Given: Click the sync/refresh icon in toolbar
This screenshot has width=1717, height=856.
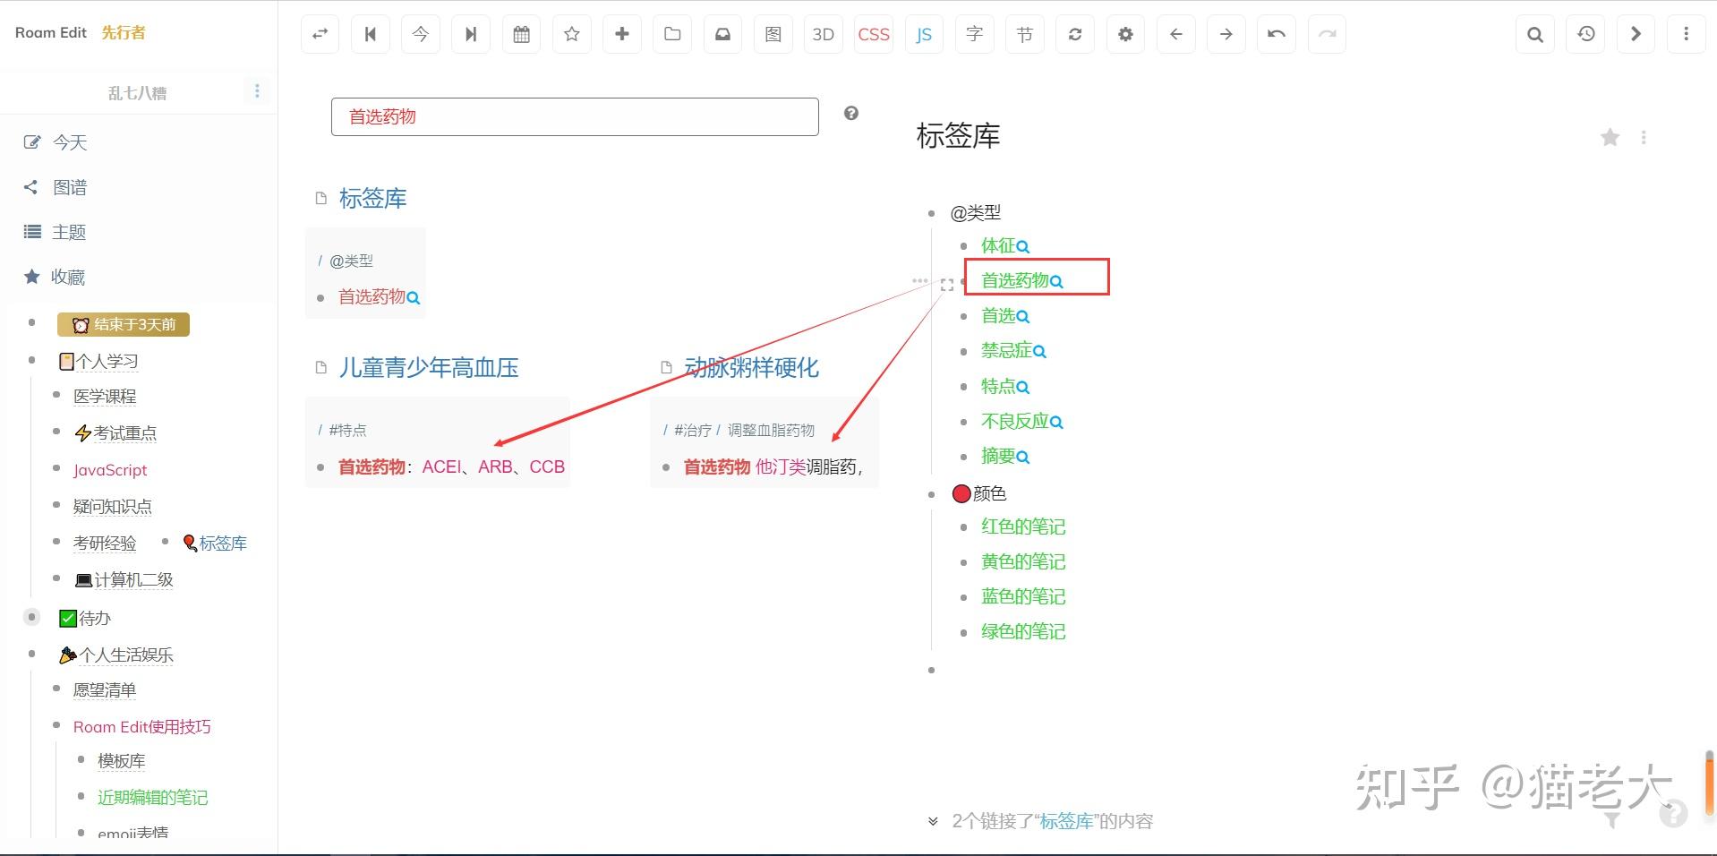Looking at the screenshot, I should tap(1074, 34).
